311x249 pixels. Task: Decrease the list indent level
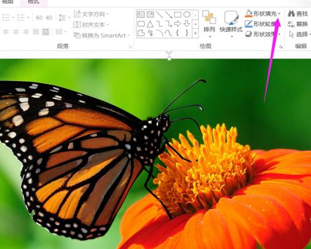[39, 18]
